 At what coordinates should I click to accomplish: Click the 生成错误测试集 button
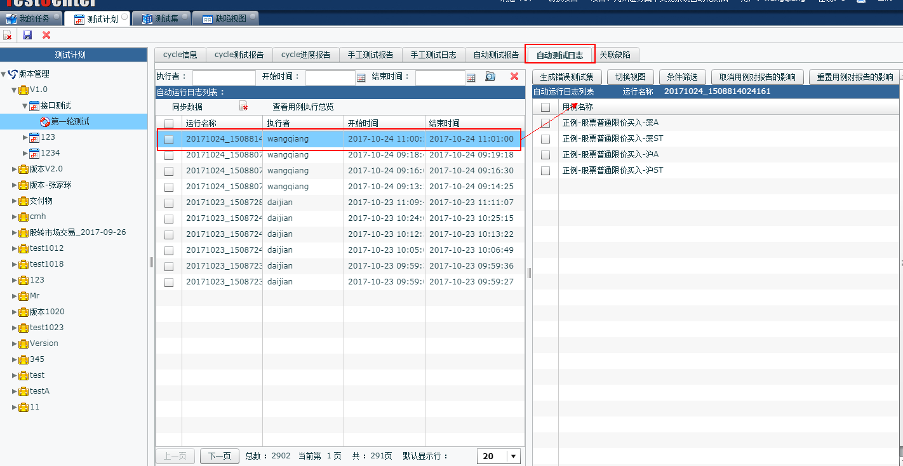pos(566,77)
